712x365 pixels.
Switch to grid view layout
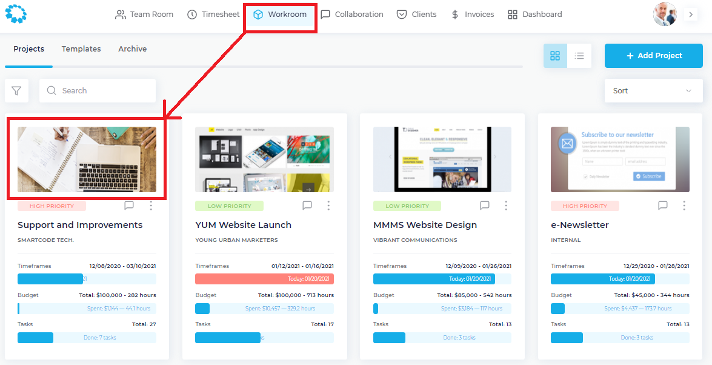555,56
